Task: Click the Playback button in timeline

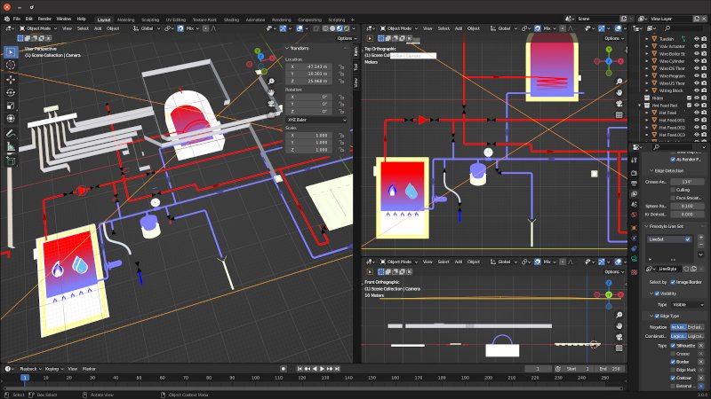Action: [28, 368]
